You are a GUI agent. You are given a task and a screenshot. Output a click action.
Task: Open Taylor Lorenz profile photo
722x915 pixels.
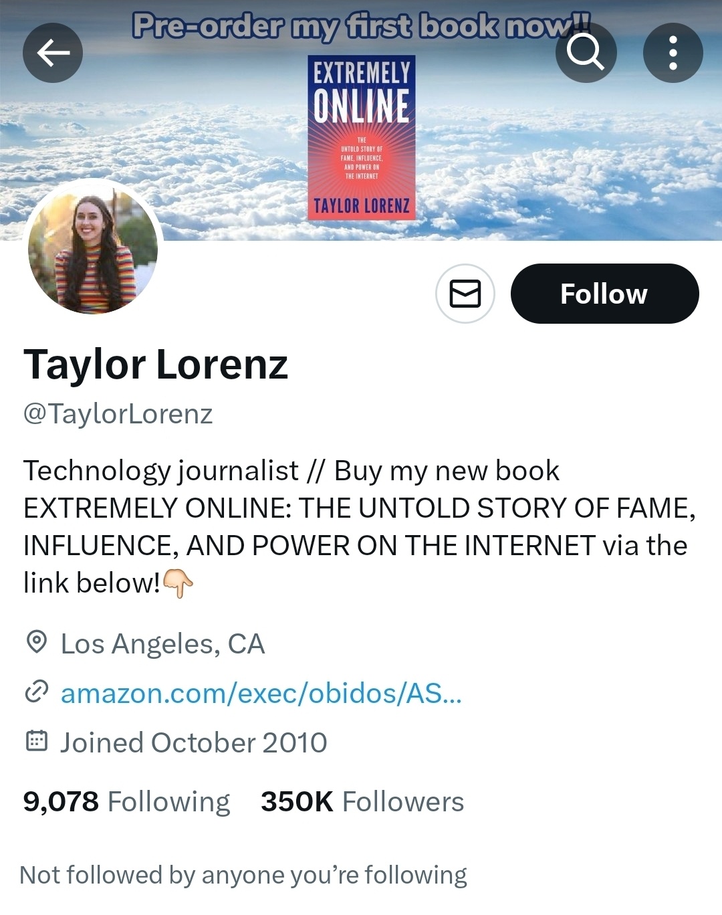(93, 248)
